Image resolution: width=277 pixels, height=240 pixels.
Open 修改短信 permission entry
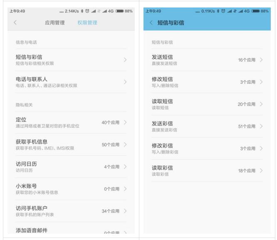207,82
